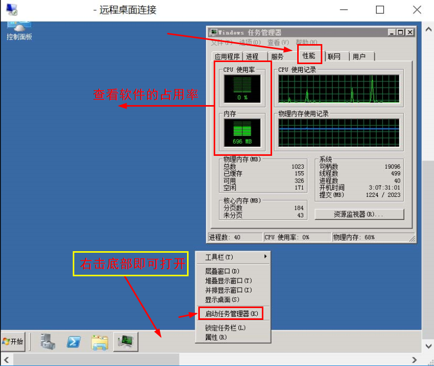Toggle 锁定任务栏(L) option
The width and height of the screenshot is (434, 366).
pos(225,328)
